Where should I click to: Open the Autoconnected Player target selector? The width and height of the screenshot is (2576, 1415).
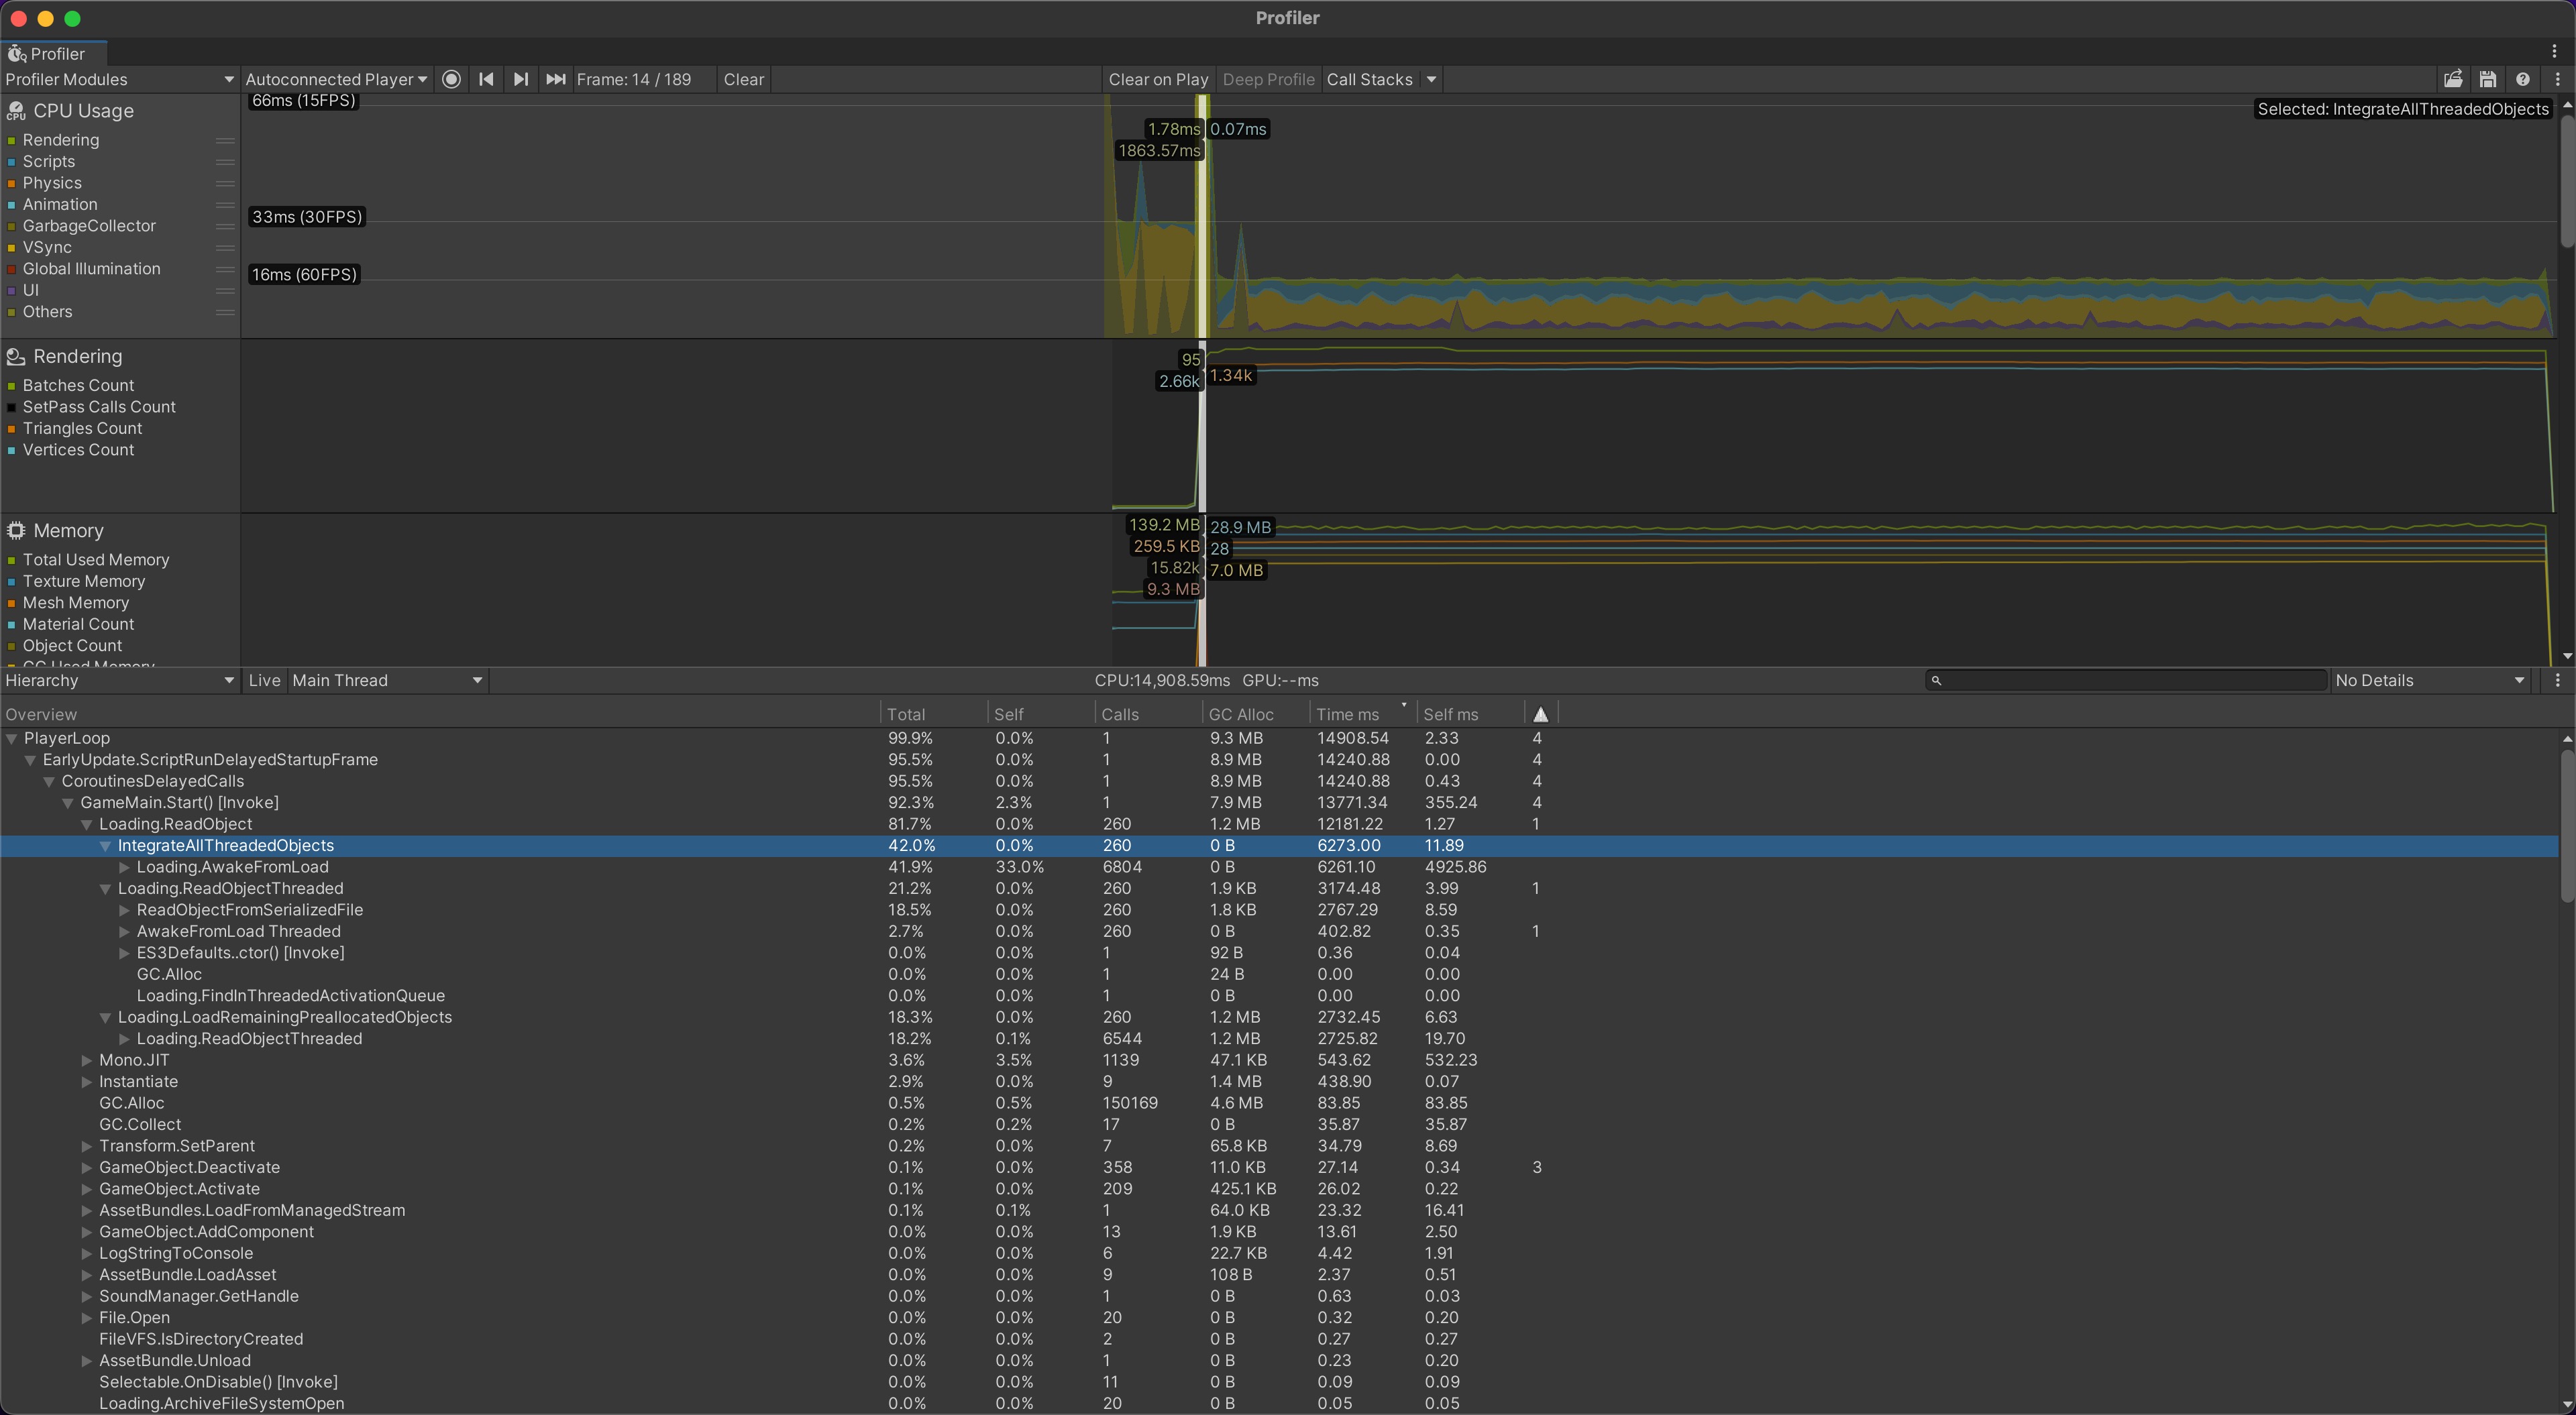pos(335,79)
